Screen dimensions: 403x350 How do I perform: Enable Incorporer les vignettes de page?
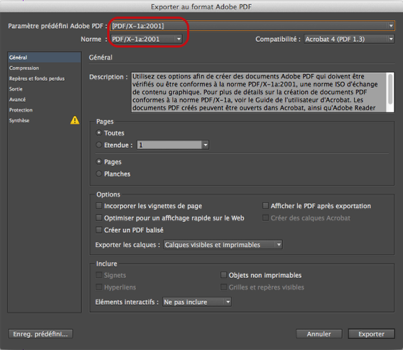tap(99, 206)
